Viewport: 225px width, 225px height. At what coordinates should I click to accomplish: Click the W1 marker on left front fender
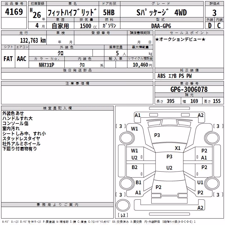pos(134,129)
